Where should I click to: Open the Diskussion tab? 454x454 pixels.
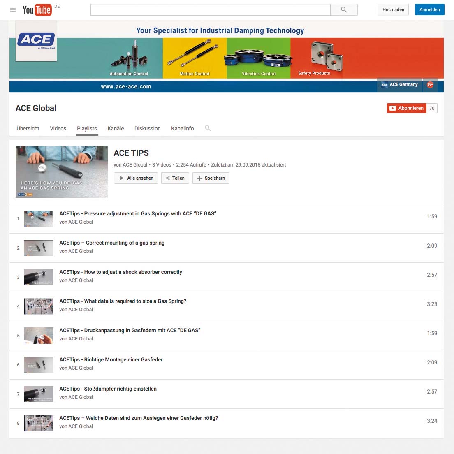click(147, 128)
